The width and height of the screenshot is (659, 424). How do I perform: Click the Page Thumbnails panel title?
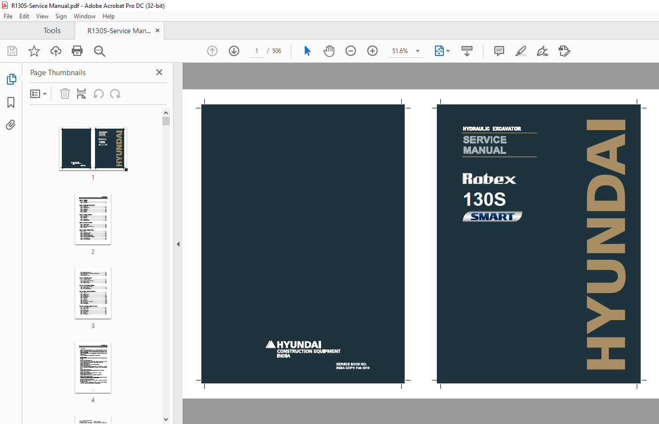58,73
